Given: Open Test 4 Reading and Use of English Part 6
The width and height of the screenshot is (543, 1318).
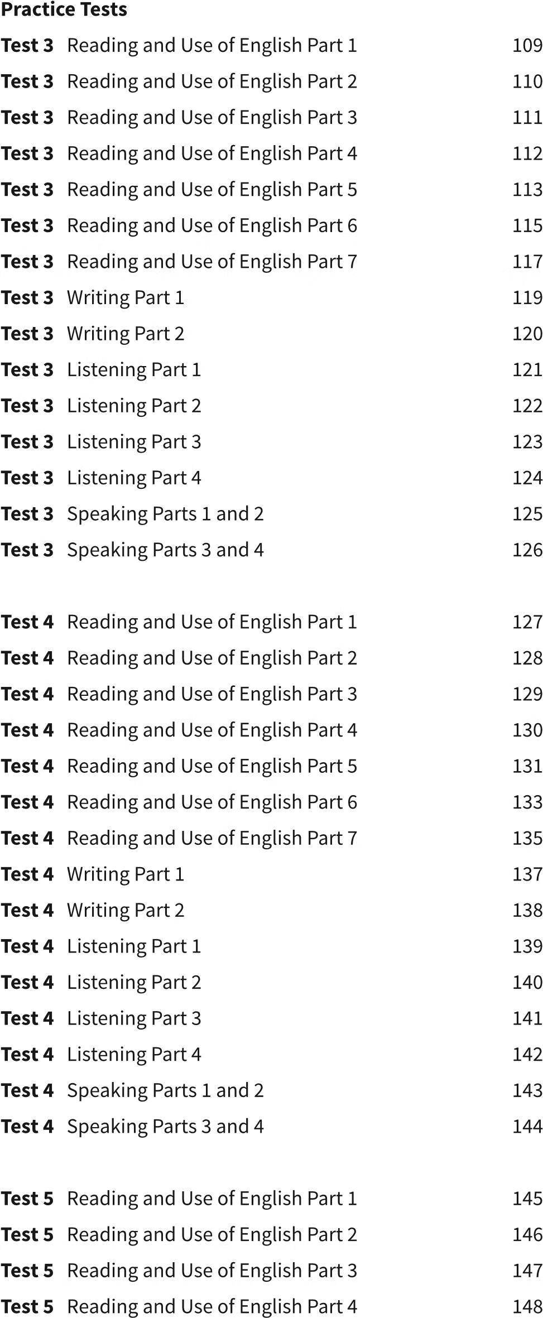Looking at the screenshot, I should coord(212,802).
